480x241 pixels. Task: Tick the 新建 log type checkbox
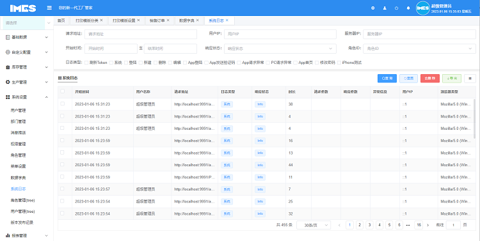click(141, 63)
